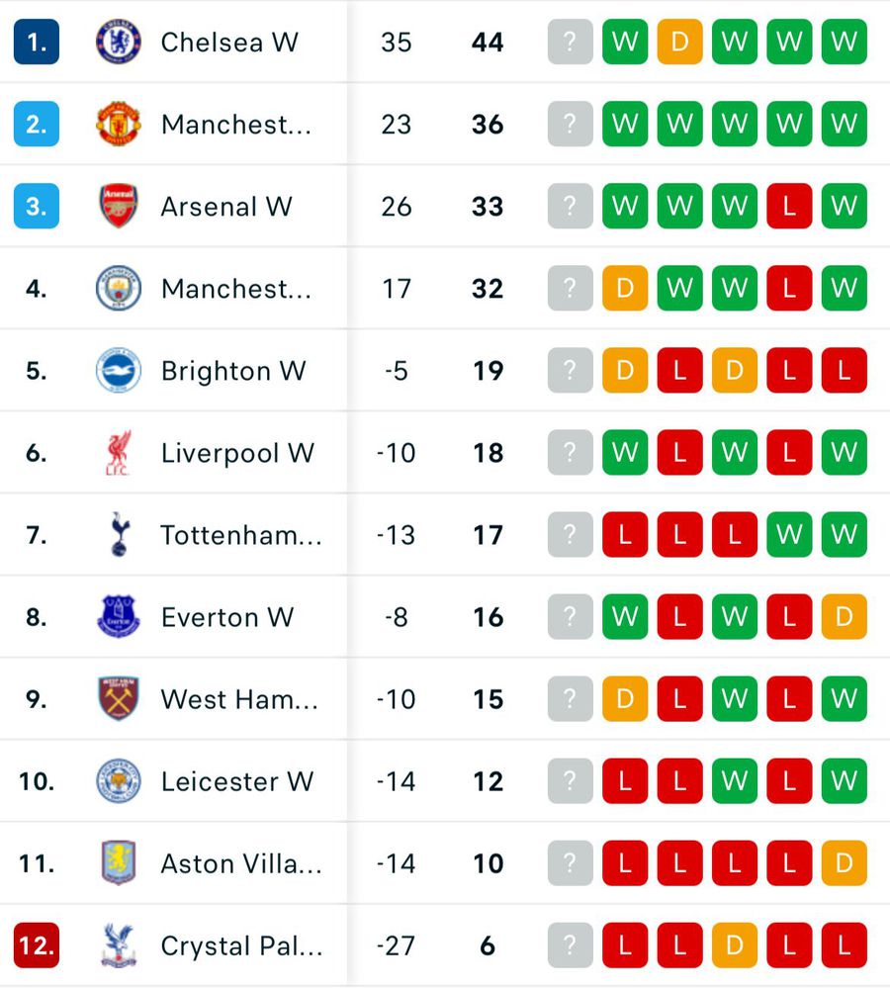
Task: Click Chelsea's orange D draw form badge
Action: [x=679, y=42]
